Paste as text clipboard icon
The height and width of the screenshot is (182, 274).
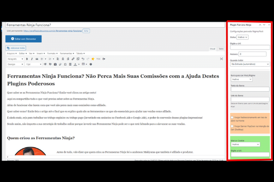pyautogui.click(x=55, y=65)
